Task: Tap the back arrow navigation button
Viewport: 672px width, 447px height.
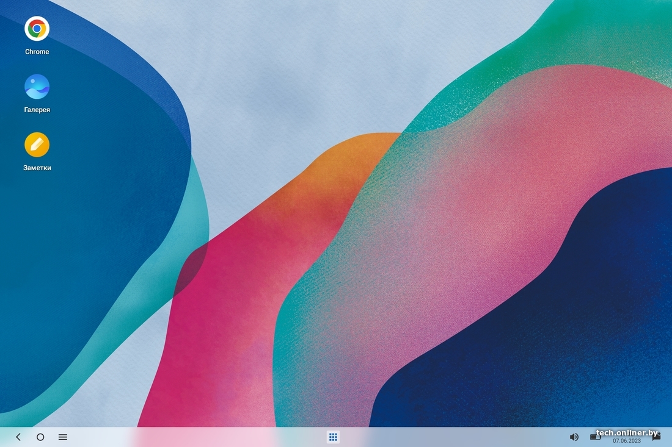Action: coord(18,437)
